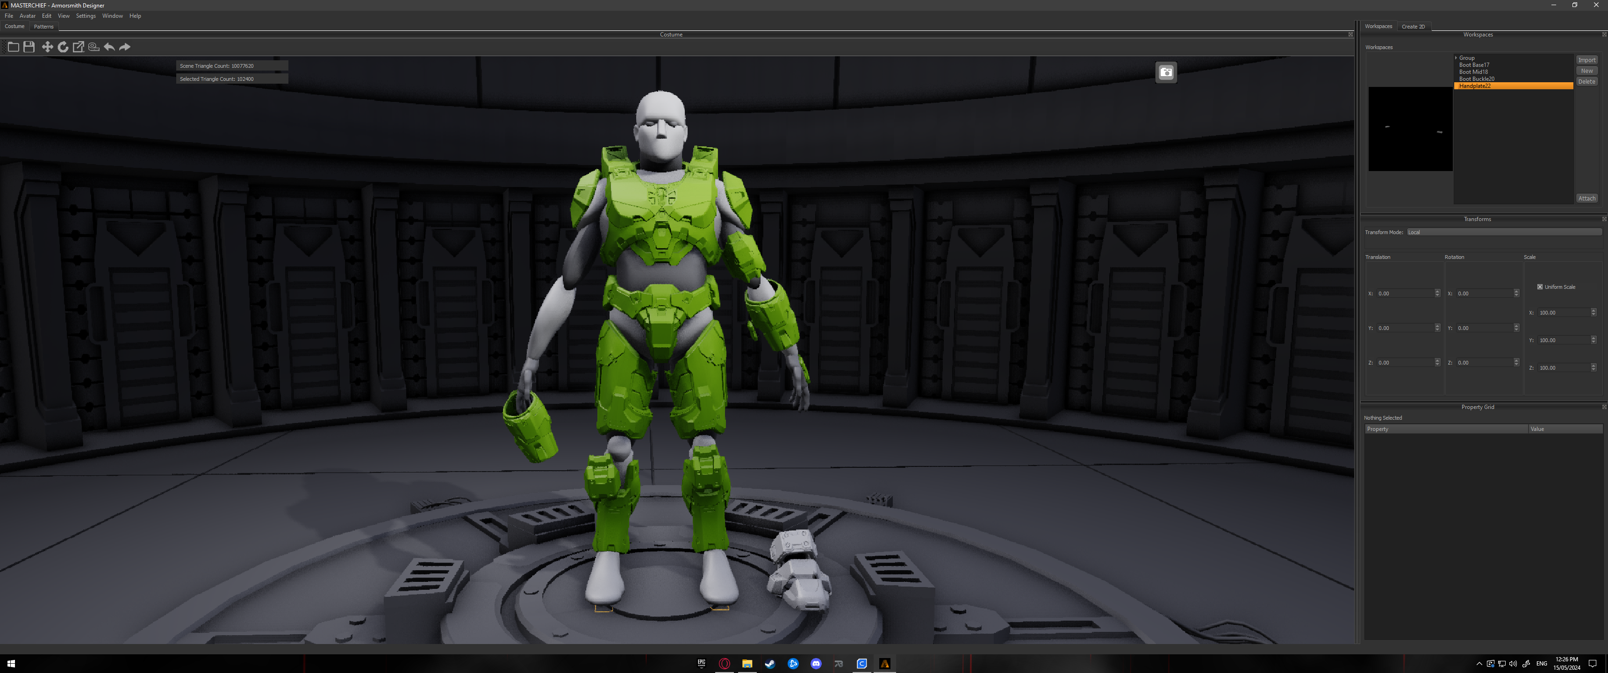Open the Avatar menu
The width and height of the screenshot is (1608, 673).
tap(28, 16)
